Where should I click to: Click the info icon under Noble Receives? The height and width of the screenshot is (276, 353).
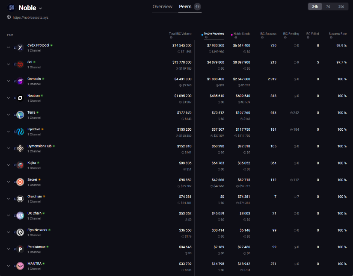point(206,37)
